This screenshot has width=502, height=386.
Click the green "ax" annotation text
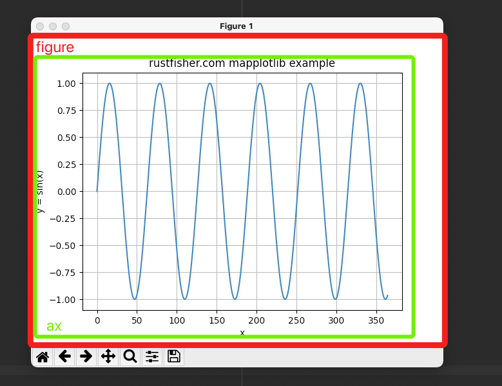click(54, 326)
